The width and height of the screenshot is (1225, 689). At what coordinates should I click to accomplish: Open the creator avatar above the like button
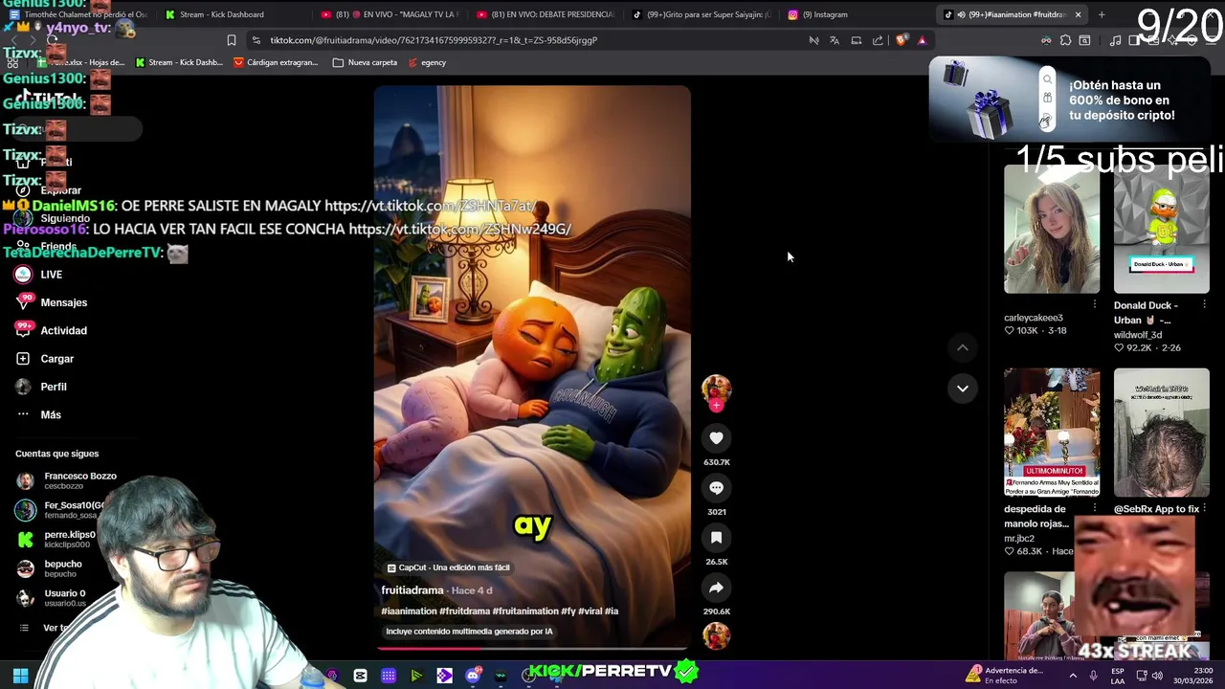click(x=716, y=388)
